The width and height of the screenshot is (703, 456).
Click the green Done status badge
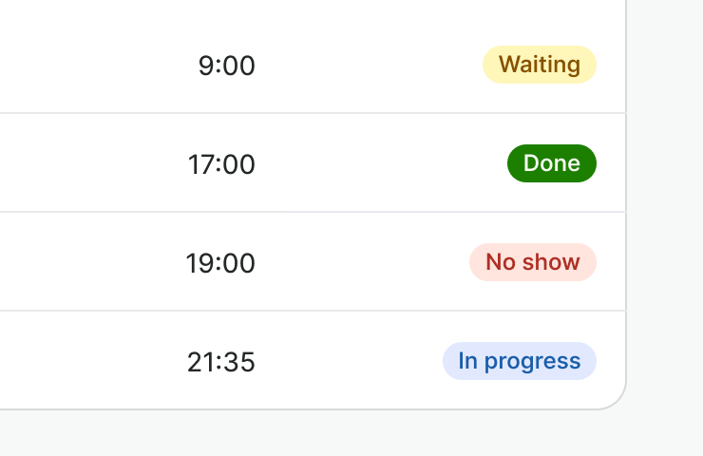point(552,163)
